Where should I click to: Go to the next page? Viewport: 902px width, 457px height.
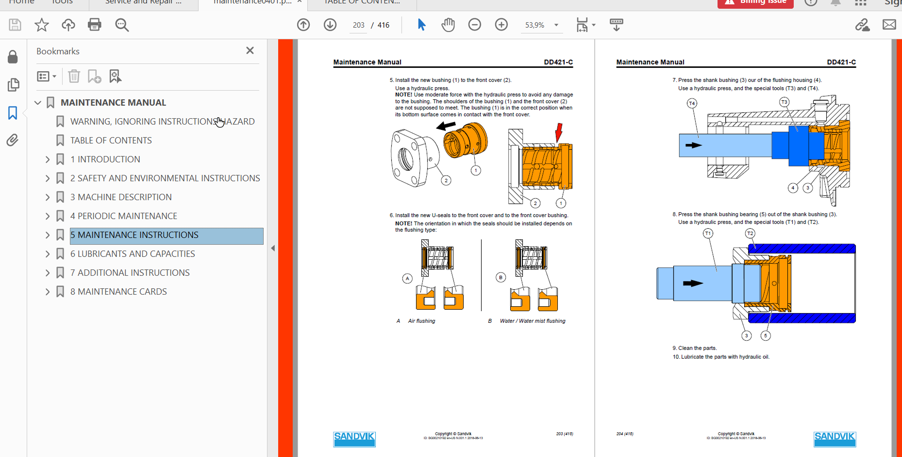(x=330, y=25)
